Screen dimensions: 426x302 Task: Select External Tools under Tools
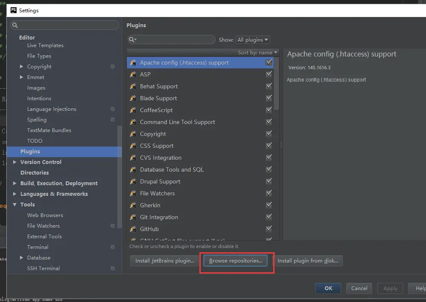pyautogui.click(x=45, y=237)
